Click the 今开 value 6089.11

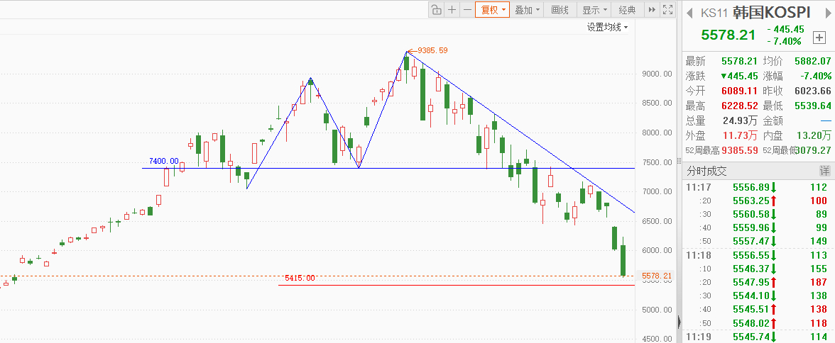point(740,91)
